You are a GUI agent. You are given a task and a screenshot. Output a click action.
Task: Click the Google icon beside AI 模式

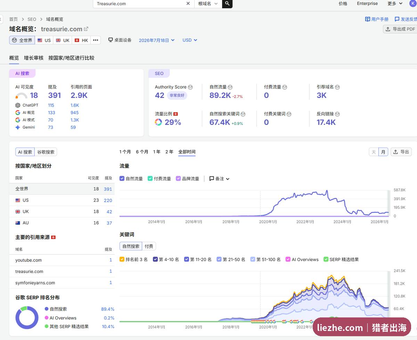coord(18,120)
